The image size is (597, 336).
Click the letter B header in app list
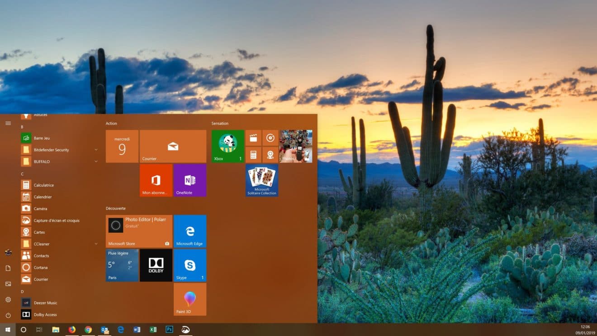pyautogui.click(x=22, y=127)
